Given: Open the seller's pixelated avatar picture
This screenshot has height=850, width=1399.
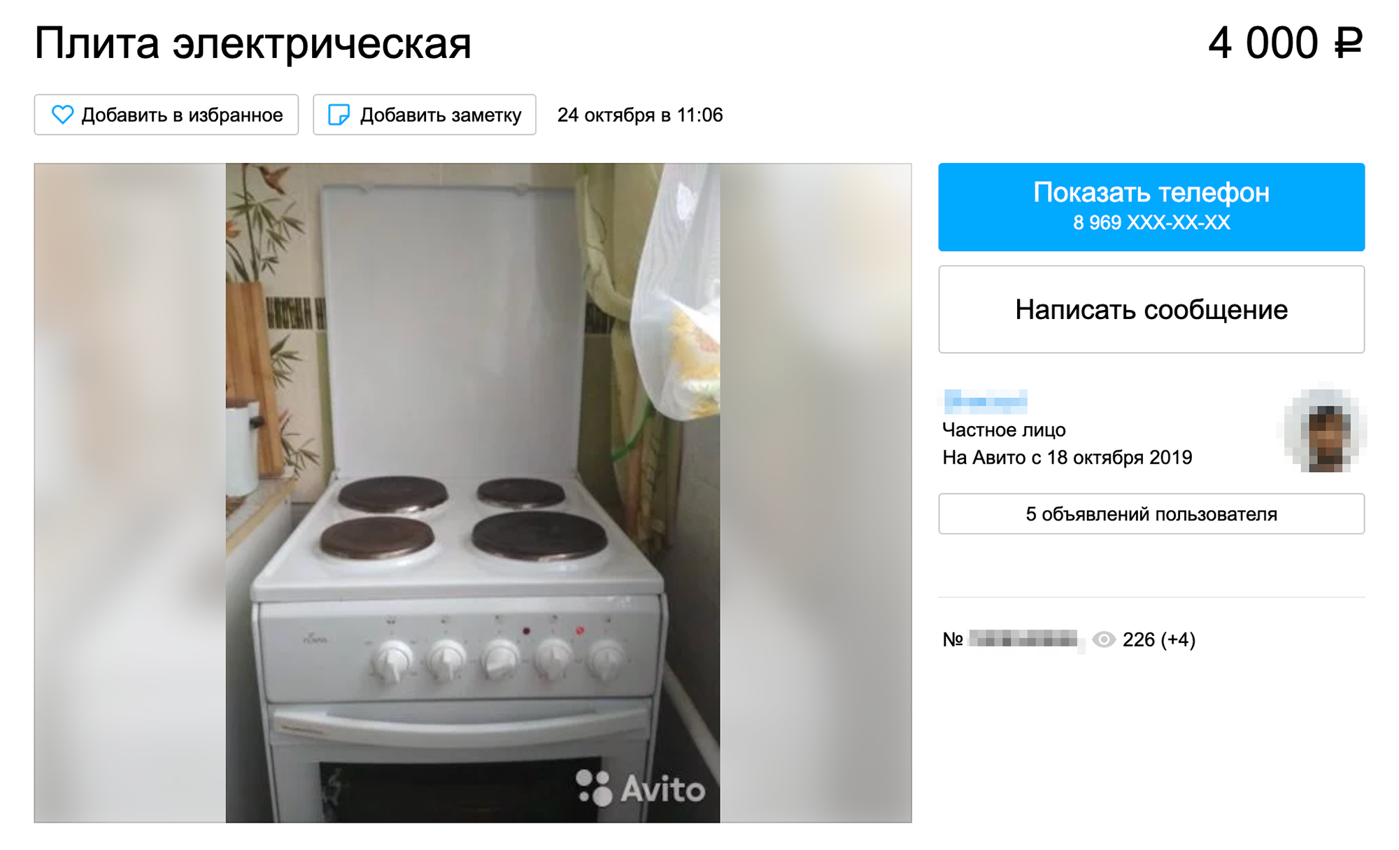Looking at the screenshot, I should [x=1323, y=431].
